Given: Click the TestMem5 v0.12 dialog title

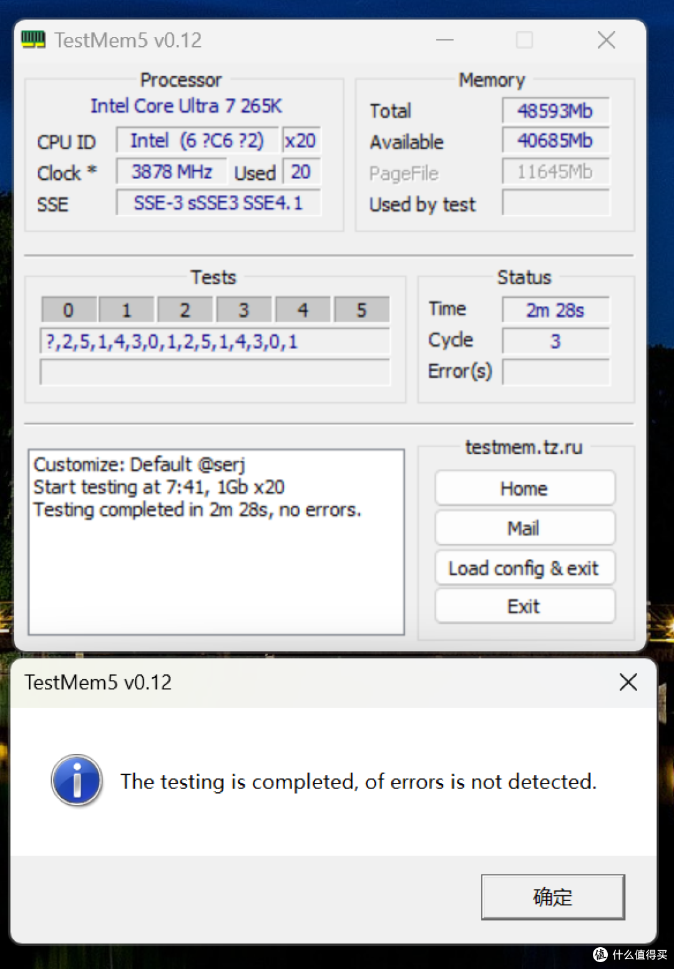Looking at the screenshot, I should tap(98, 682).
